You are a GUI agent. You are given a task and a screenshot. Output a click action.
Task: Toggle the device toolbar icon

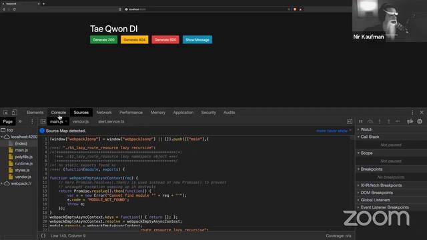pyautogui.click(x=14, y=113)
